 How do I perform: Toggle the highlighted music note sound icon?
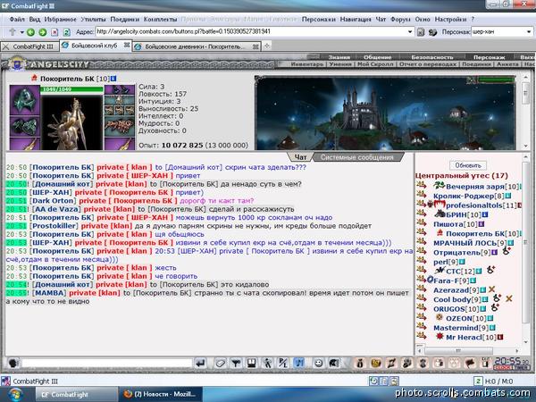pos(299,363)
